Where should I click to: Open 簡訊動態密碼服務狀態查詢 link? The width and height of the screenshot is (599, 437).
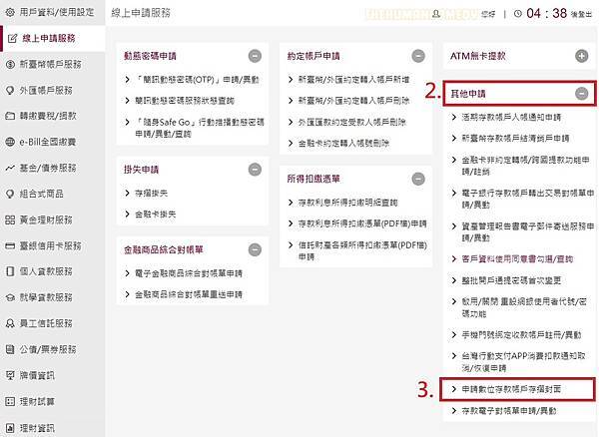pos(185,101)
